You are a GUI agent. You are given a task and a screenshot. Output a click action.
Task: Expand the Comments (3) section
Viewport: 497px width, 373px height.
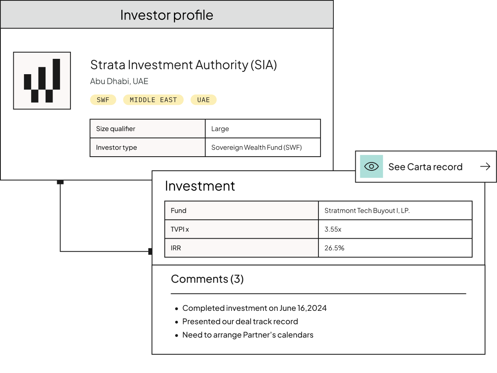click(x=207, y=279)
